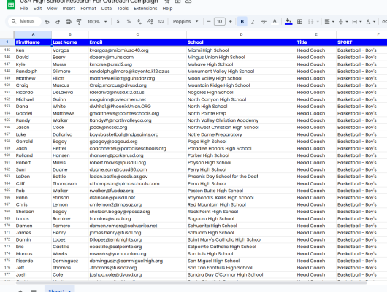Screen dimensions: 387x292
Task: Click the Merge cells icon
Action: 311,22
